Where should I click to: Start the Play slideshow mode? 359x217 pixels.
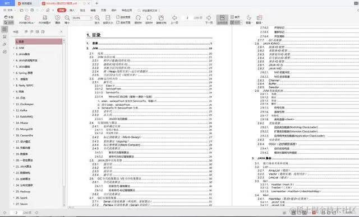coord(57,20)
